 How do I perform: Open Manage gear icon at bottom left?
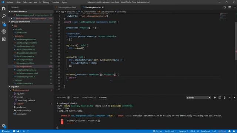pyautogui.click(x=4, y=126)
